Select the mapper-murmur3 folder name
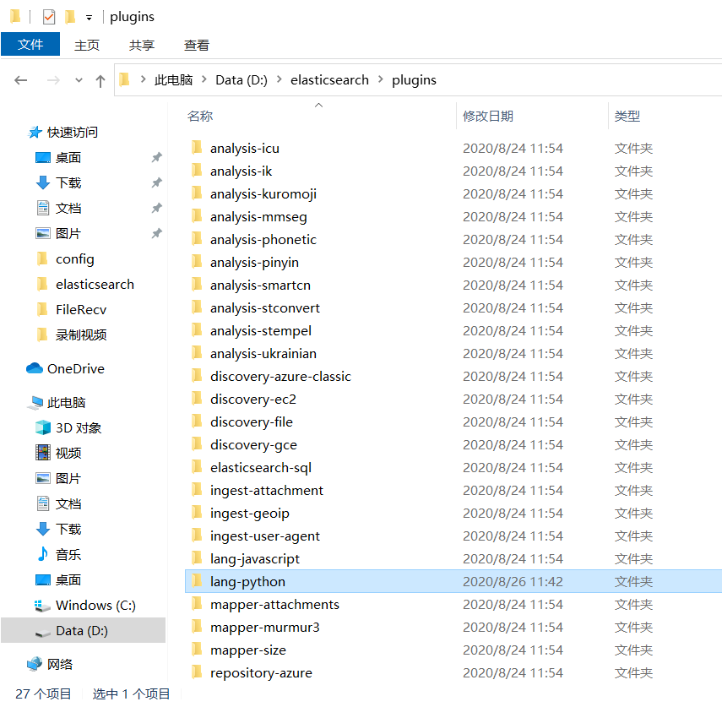The height and width of the screenshot is (707, 722). pos(265,628)
